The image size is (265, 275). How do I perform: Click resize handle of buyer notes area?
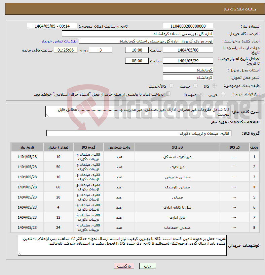click(20, 254)
